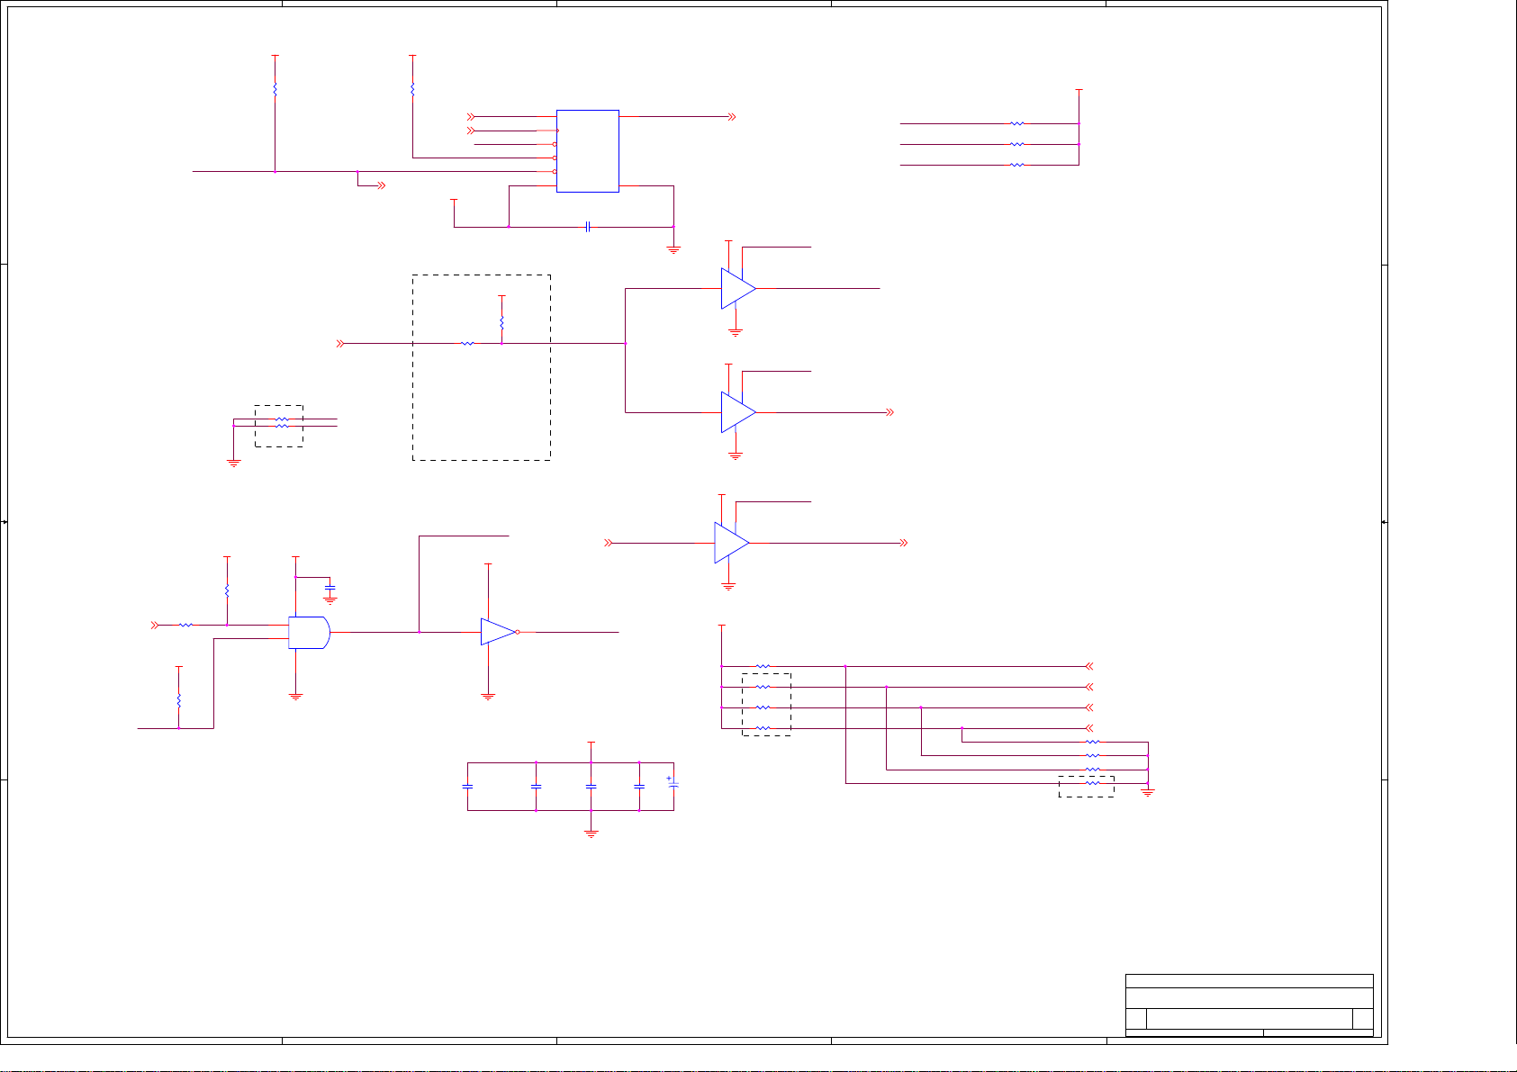
Task: Select the second vertical pull-up resistor at top
Action: (x=412, y=90)
